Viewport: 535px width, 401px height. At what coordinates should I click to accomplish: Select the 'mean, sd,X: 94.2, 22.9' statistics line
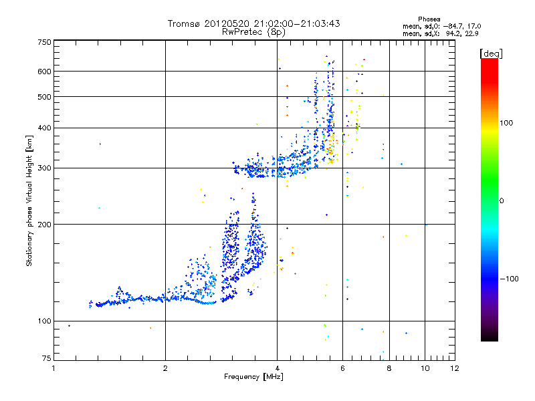[x=441, y=33]
